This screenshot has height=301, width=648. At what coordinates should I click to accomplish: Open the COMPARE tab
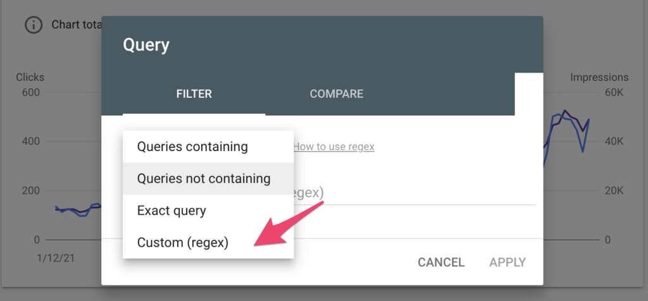[336, 94]
